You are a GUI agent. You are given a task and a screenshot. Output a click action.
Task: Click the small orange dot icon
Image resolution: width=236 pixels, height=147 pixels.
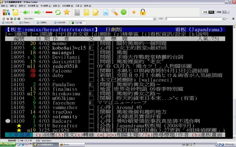(x=134, y=12)
